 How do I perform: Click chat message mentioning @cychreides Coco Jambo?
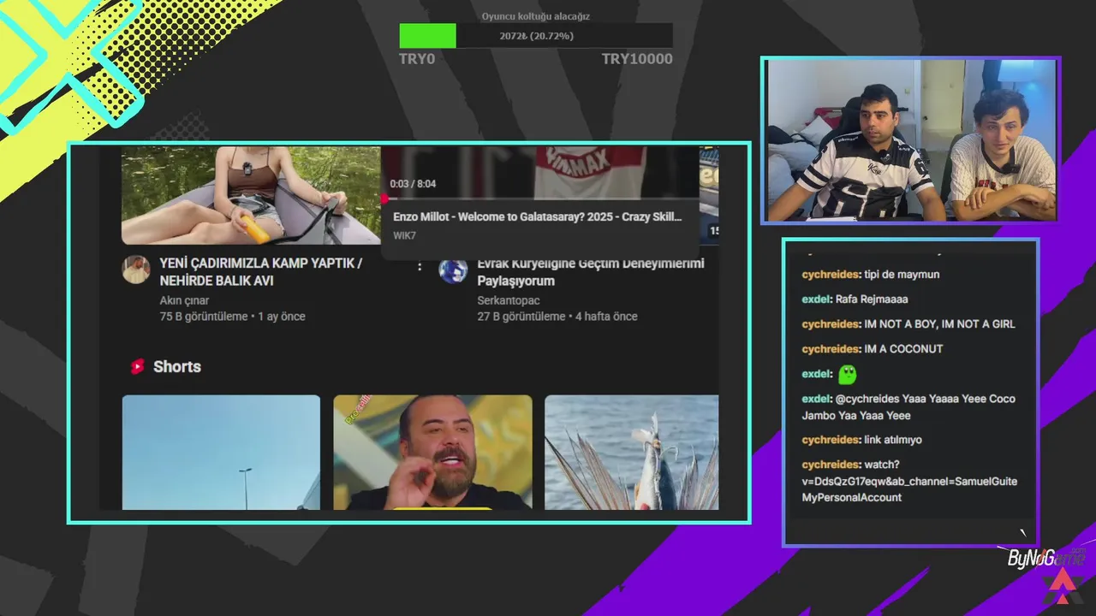click(908, 407)
